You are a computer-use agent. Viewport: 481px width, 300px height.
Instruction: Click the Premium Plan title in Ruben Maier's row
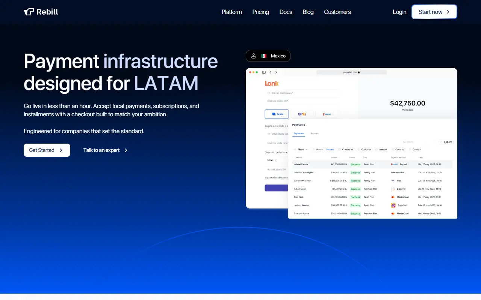(x=371, y=189)
